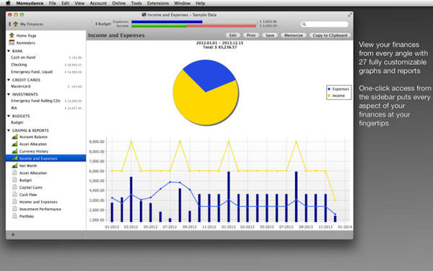Open the Account menu
The width and height of the screenshot is (433, 271).
98,4
